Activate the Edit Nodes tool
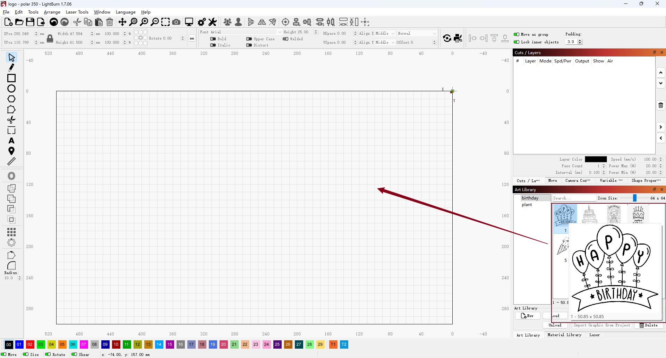 click(x=11, y=110)
